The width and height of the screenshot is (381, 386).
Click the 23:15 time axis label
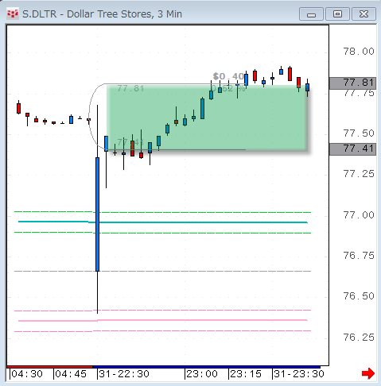[246, 374]
